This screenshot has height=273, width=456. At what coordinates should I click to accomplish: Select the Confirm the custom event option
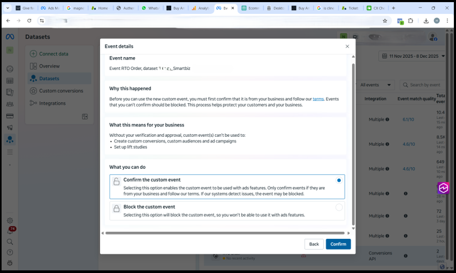pos(339,181)
